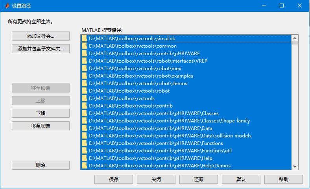
Task: Select path ending in Classes\Shape family
Action: [186, 121]
